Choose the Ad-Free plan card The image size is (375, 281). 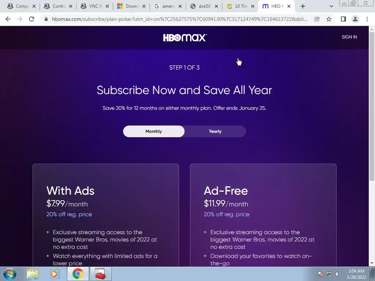click(263, 215)
